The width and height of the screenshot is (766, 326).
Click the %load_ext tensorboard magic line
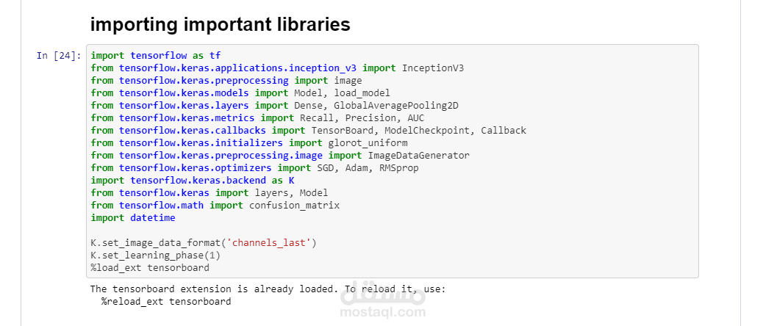[x=150, y=267]
